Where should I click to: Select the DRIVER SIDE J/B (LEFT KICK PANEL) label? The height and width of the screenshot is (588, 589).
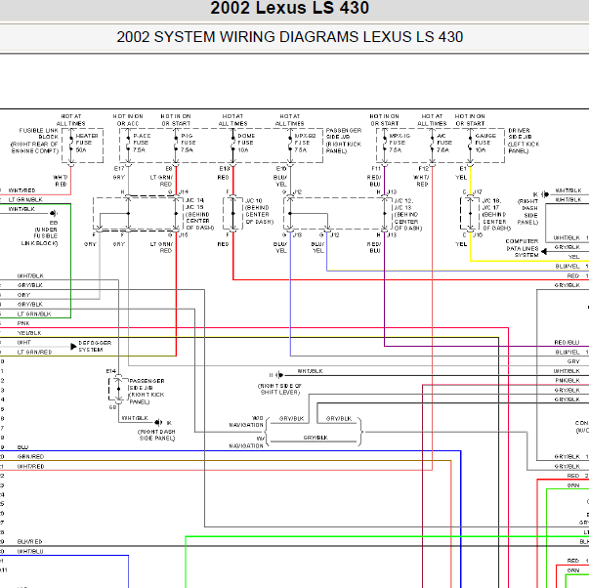click(x=524, y=141)
